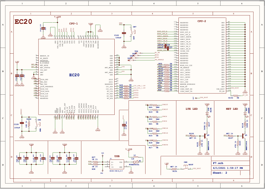Select resistor R37 symbol
265x189 pixels.
pyautogui.click(x=95, y=162)
